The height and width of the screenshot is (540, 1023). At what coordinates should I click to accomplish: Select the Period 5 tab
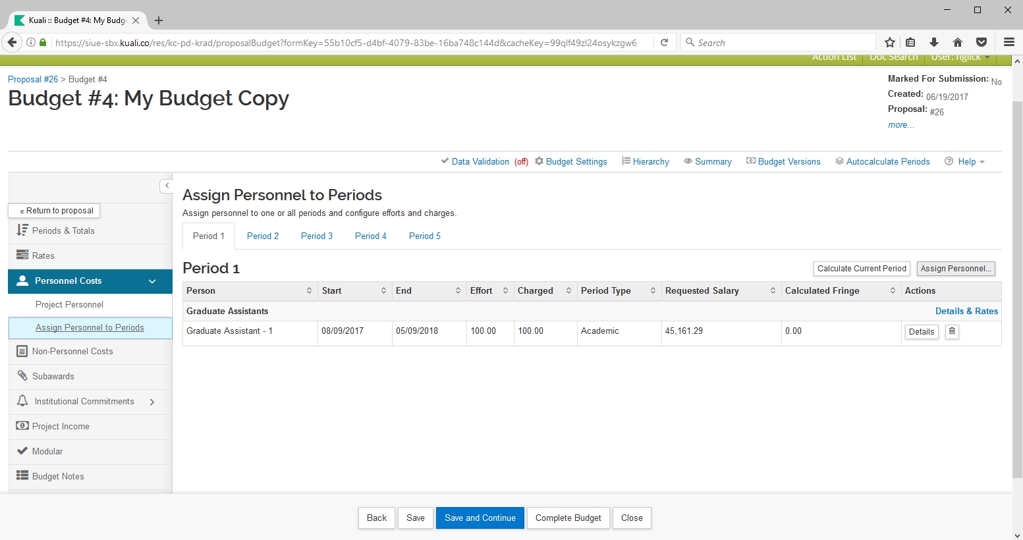coord(424,236)
